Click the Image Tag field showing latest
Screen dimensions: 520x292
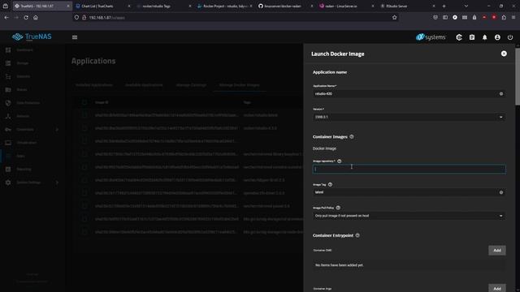[405, 192]
